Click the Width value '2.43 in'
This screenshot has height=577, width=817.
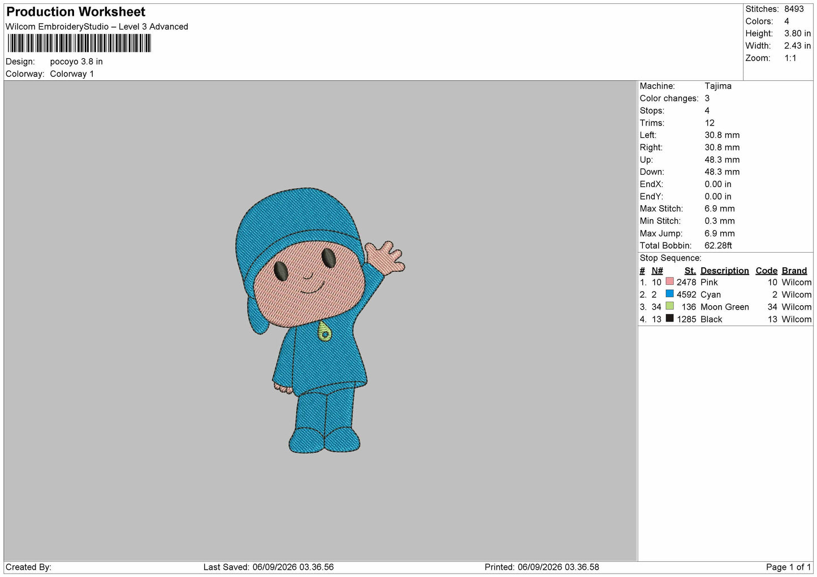tap(797, 46)
